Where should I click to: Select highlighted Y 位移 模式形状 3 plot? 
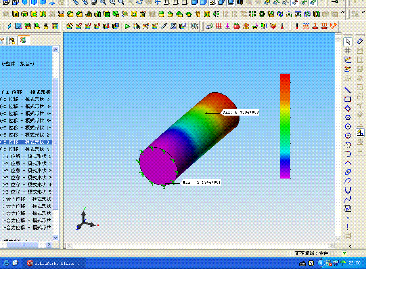[x=26, y=142]
